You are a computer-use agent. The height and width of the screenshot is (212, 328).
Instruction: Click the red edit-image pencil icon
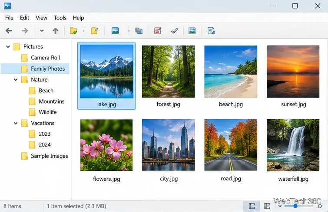(x=158, y=31)
